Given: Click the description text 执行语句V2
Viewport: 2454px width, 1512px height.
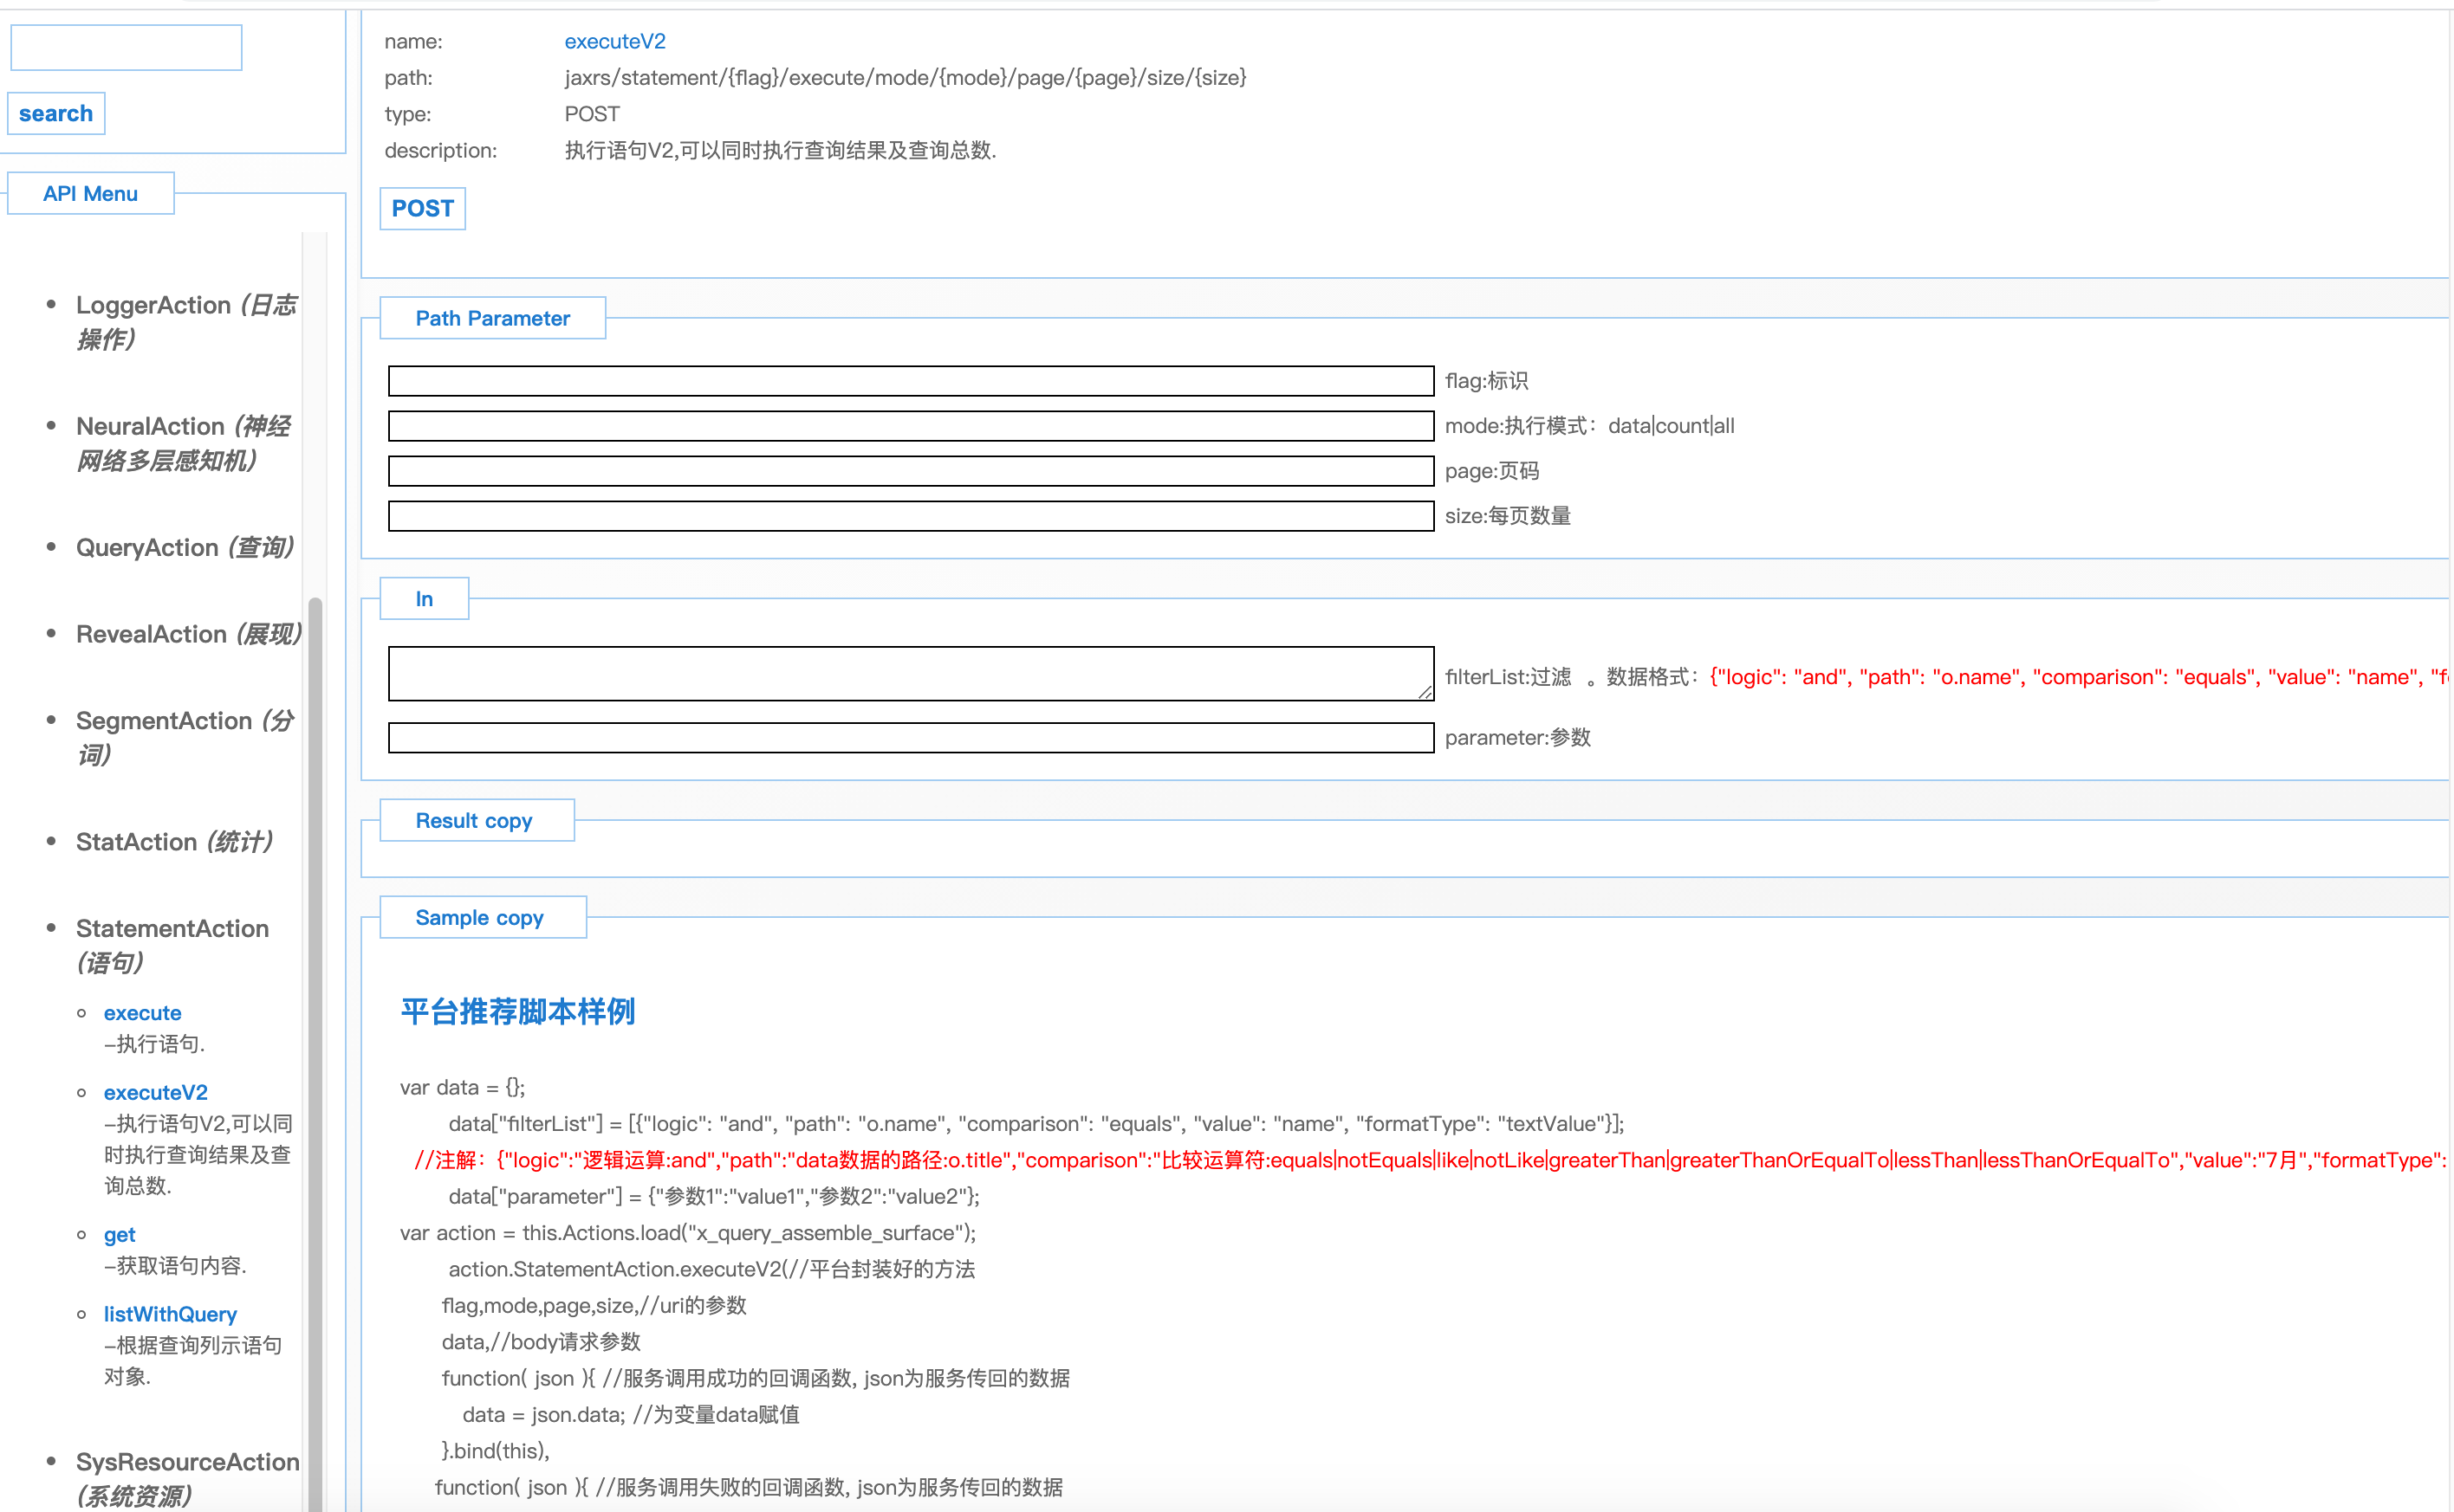Looking at the screenshot, I should click(781, 150).
